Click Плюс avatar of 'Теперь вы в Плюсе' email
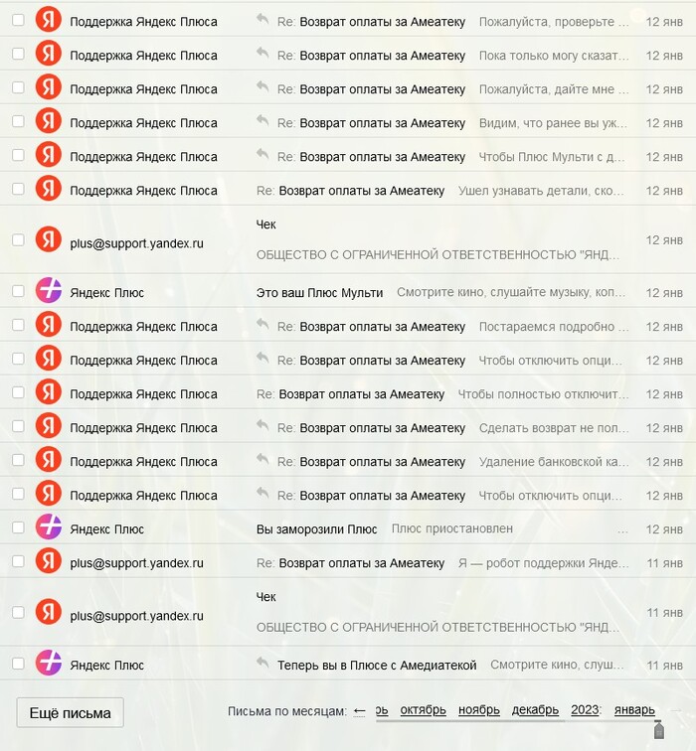696x751 pixels. pos(49,664)
